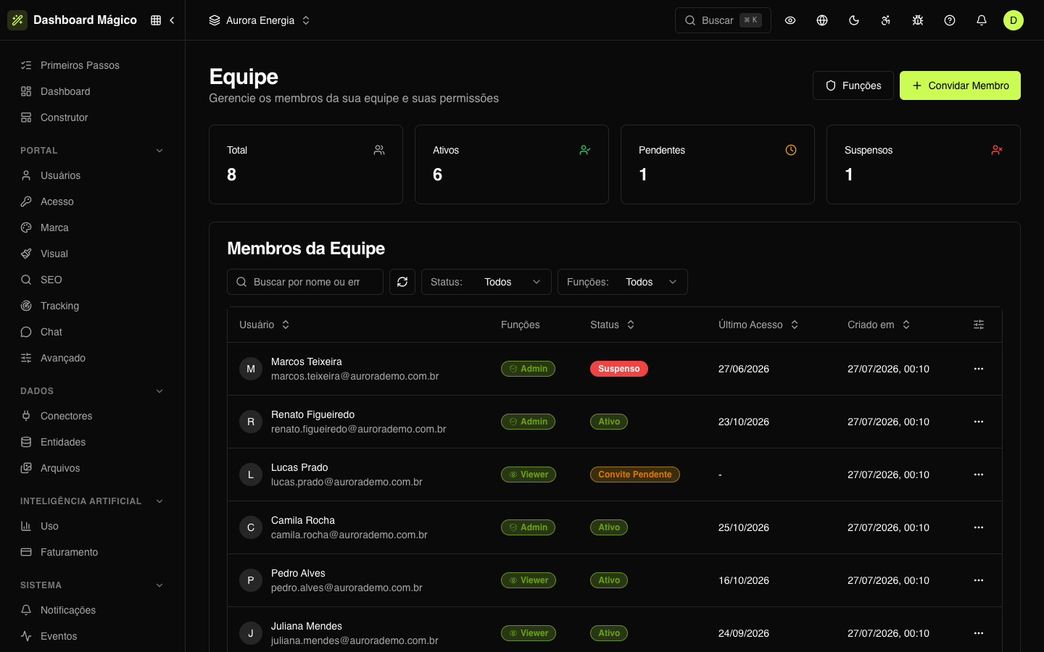Focus the search by name or email field
Viewport: 1044px width, 652px height.
pyautogui.click(x=305, y=282)
